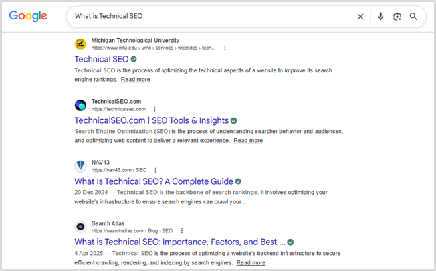Read more on Michigan Tech snippet
Screen dimensions: 436x271
pos(135,80)
